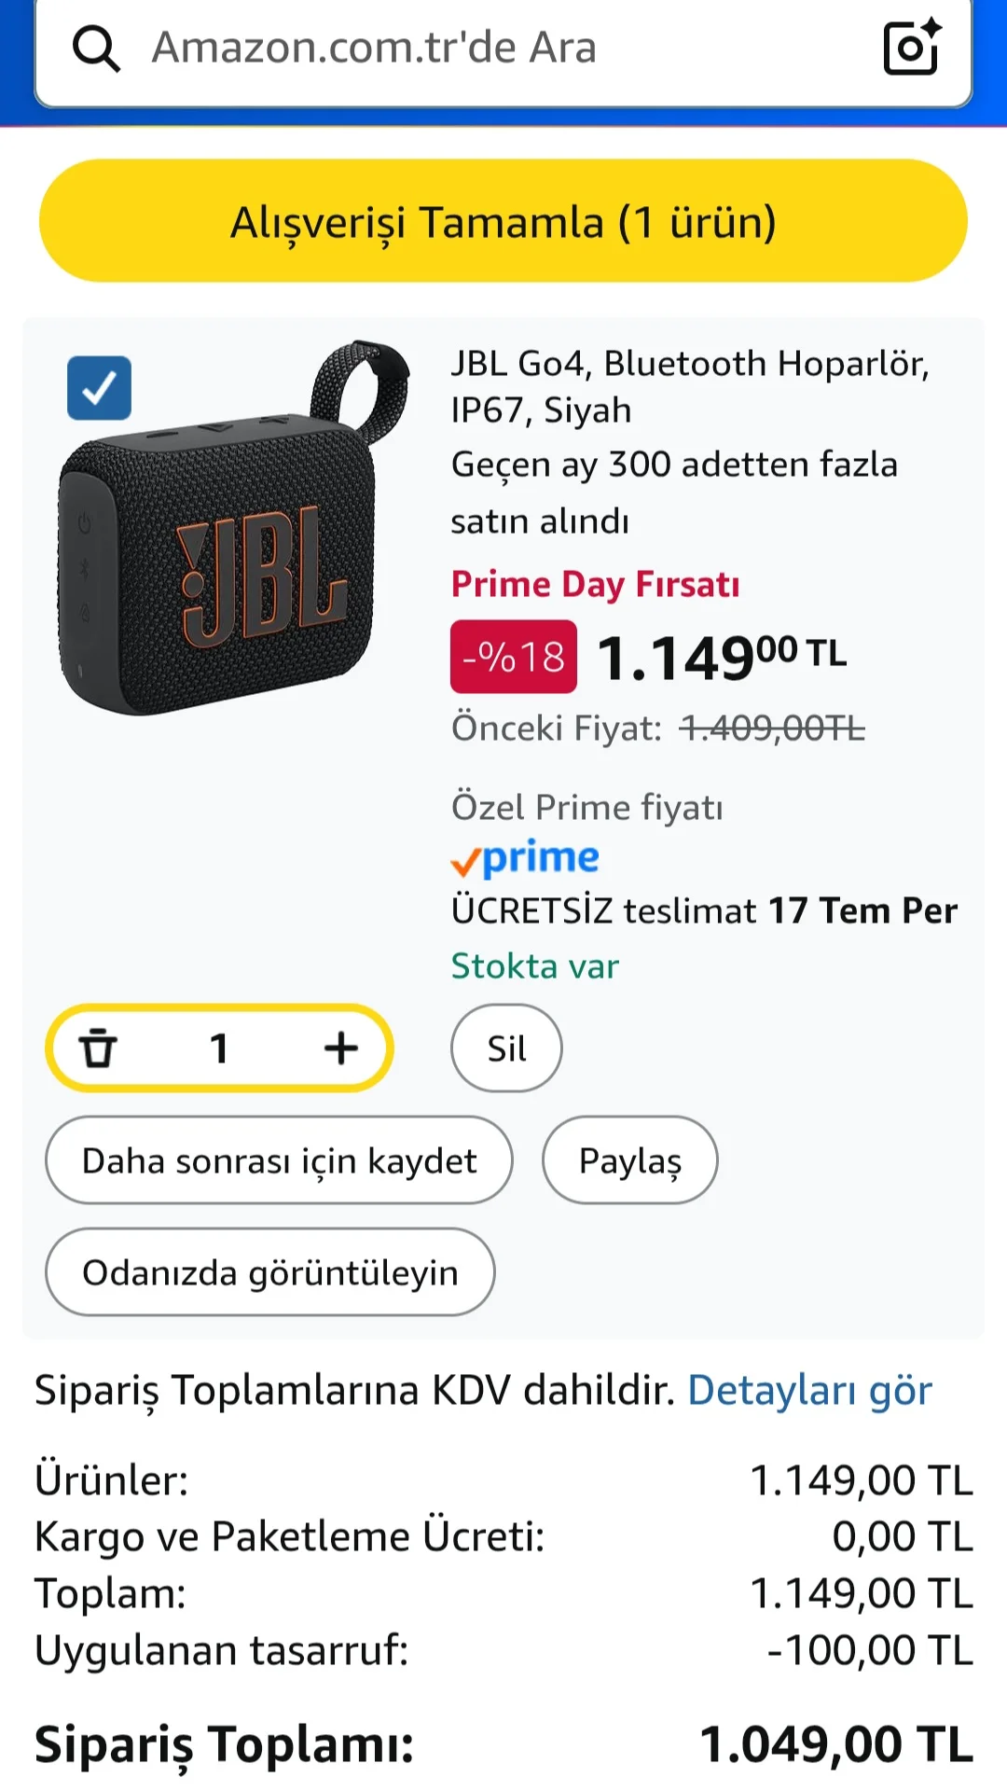
Task: Tap the search magnifier icon
Action: click(96, 49)
